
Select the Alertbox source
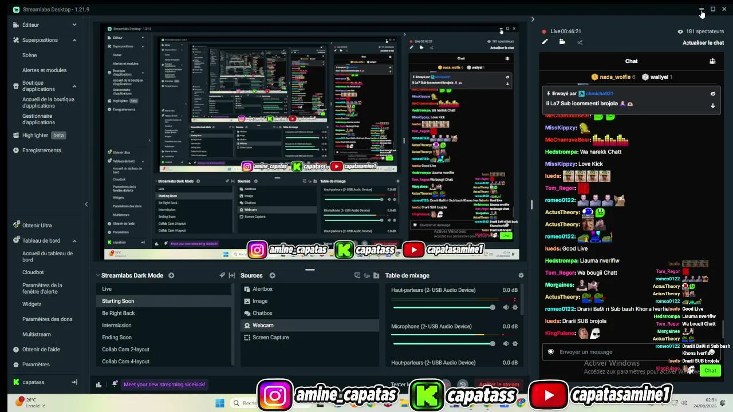coord(309,289)
